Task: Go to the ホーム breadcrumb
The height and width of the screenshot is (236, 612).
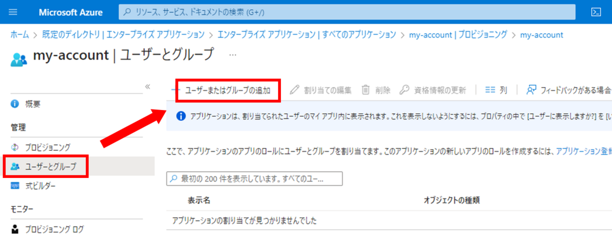Action: tap(19, 35)
